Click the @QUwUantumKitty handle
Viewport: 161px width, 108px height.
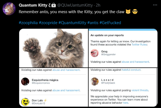tap(75, 5)
